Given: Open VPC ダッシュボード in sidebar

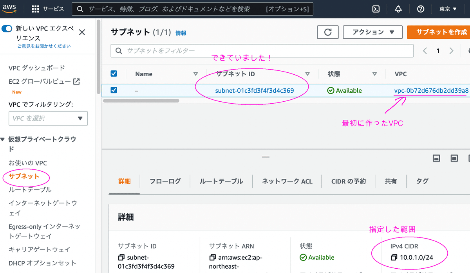Looking at the screenshot, I should coord(37,68).
